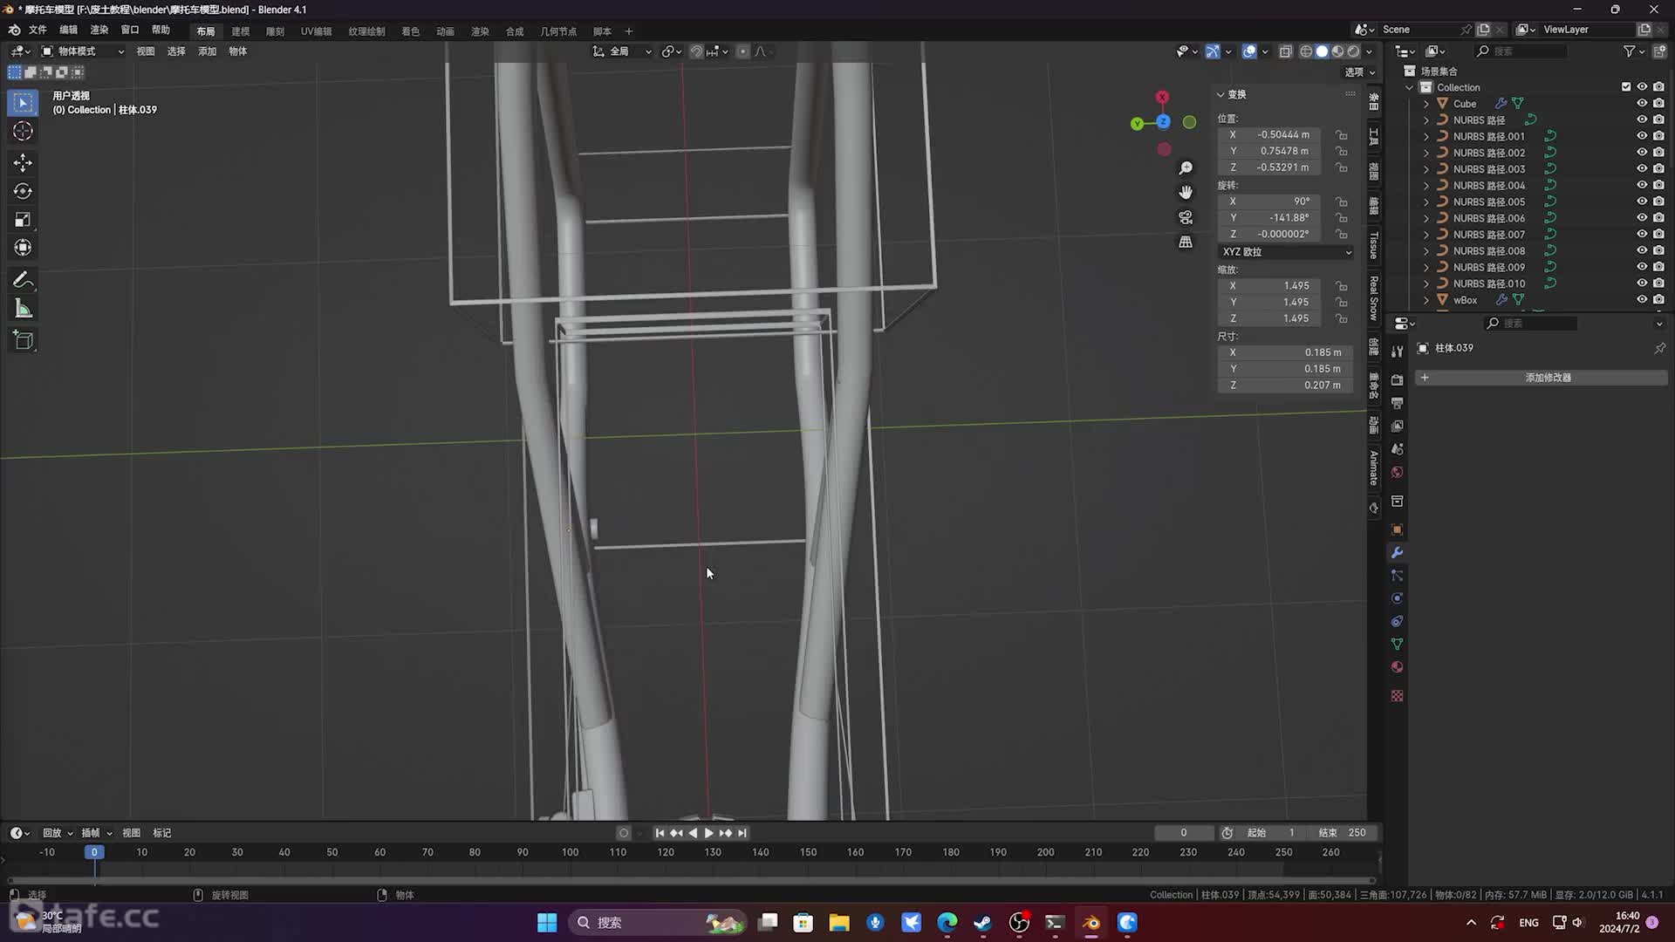Image resolution: width=1675 pixels, height=942 pixels.
Task: Select the Rotate tool
Action: 23,191
